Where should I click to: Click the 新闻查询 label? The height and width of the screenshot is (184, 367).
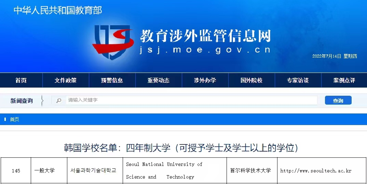click(22, 101)
